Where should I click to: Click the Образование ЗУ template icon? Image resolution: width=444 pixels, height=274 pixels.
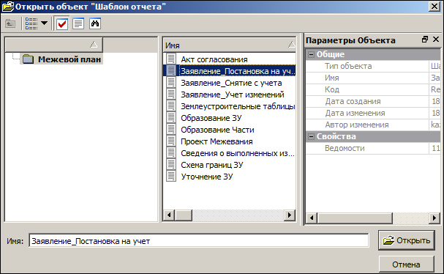pyautogui.click(x=171, y=118)
